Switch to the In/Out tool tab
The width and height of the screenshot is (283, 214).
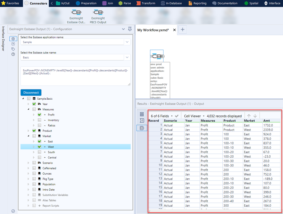pyautogui.click(x=63, y=3)
